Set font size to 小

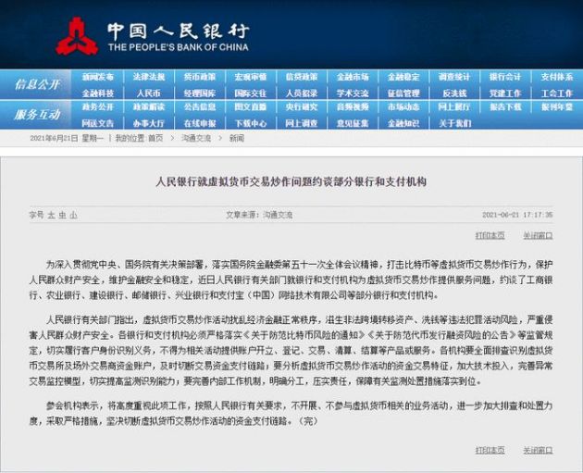pyautogui.click(x=73, y=215)
